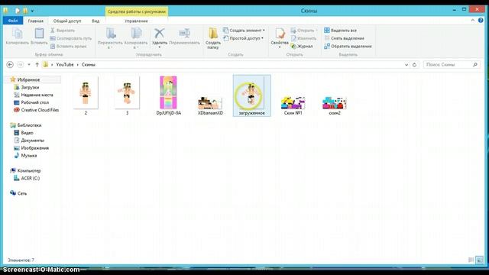The height and width of the screenshot is (275, 489).
Task: Choose Вставить ярлык in the ribbon
Action: tap(68, 46)
